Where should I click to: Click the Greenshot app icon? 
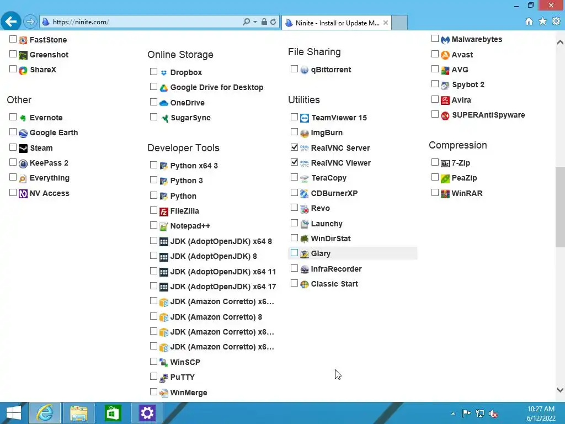23,55
